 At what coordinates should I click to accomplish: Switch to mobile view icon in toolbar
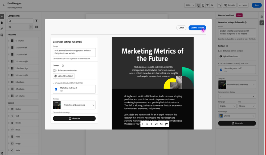tap(203, 5)
